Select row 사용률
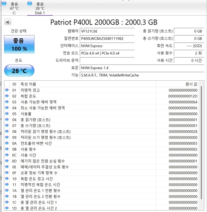The image size is (207, 212). coord(101,114)
